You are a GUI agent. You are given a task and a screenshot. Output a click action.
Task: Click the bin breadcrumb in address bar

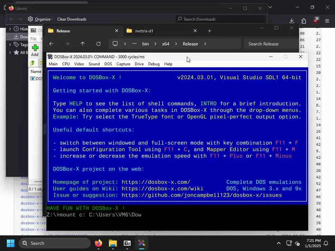click(146, 44)
